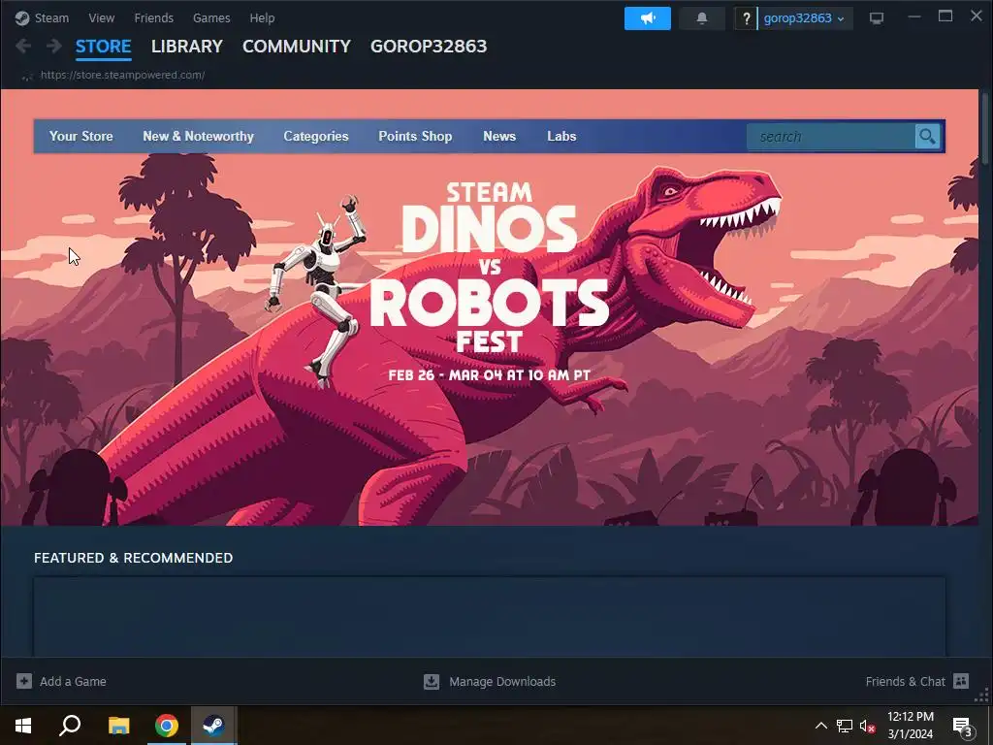Image resolution: width=993 pixels, height=745 pixels.
Task: Click the network tray icon
Action: pos(845,726)
